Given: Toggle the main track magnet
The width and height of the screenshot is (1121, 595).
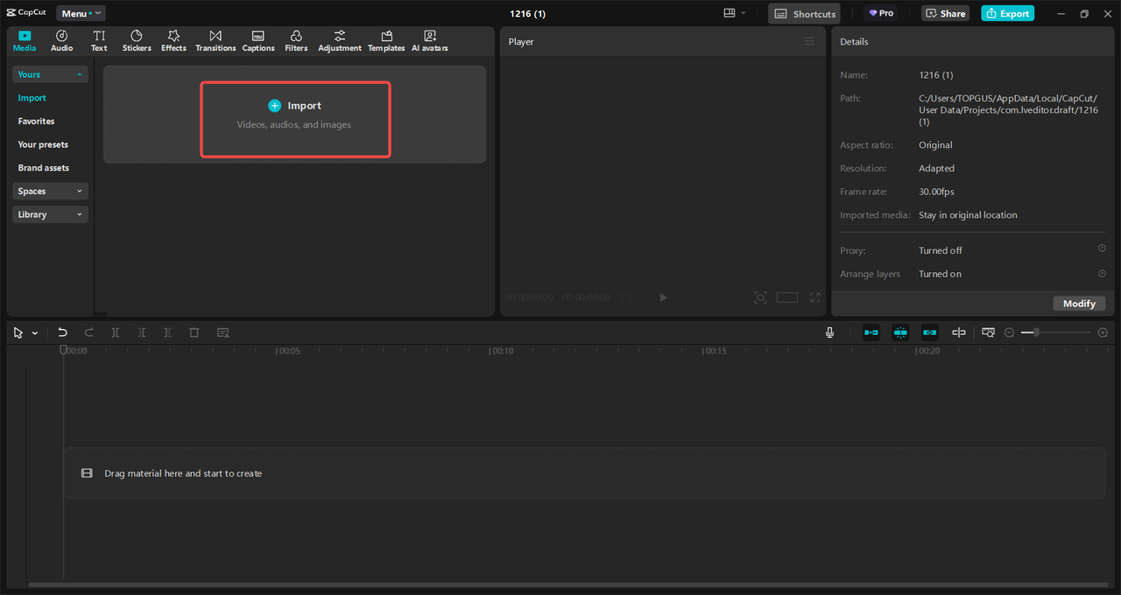Looking at the screenshot, I should coord(871,332).
